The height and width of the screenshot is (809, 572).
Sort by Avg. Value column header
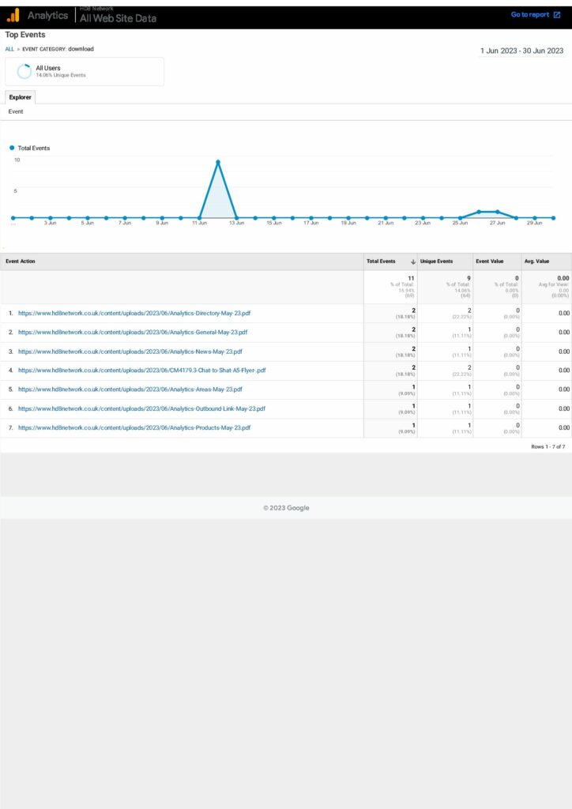[x=536, y=262]
